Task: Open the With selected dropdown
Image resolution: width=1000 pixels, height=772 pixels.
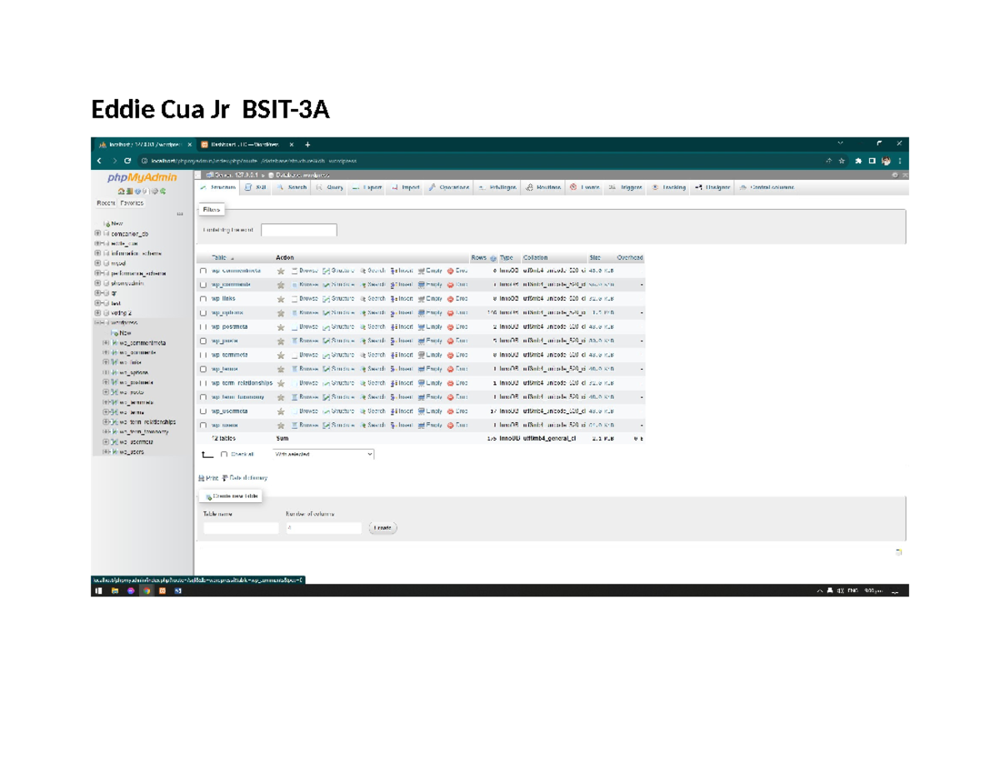Action: click(x=323, y=453)
